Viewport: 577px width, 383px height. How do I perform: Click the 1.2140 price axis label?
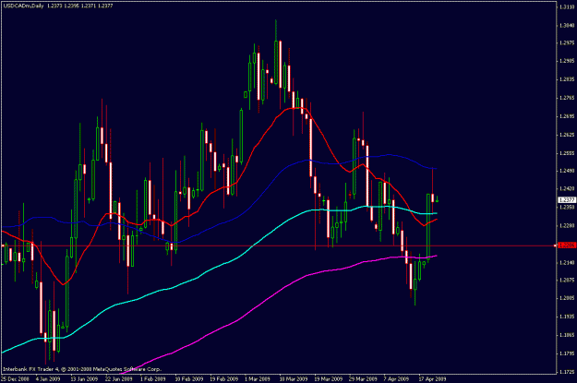tap(567, 263)
